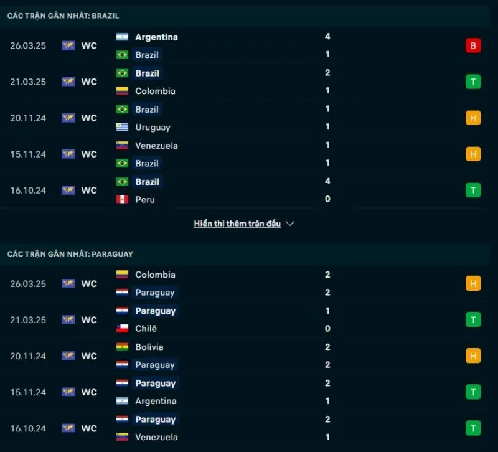This screenshot has height=452, width=498.
Task: Click the Chile flag icon
Action: coord(122,328)
